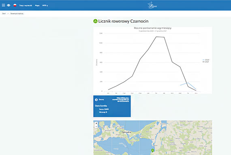Toggle the eye accessibility view icon
The width and height of the screenshot is (231, 155).
click(9, 5)
